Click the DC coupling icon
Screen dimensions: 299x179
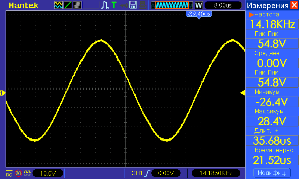pos(9,173)
